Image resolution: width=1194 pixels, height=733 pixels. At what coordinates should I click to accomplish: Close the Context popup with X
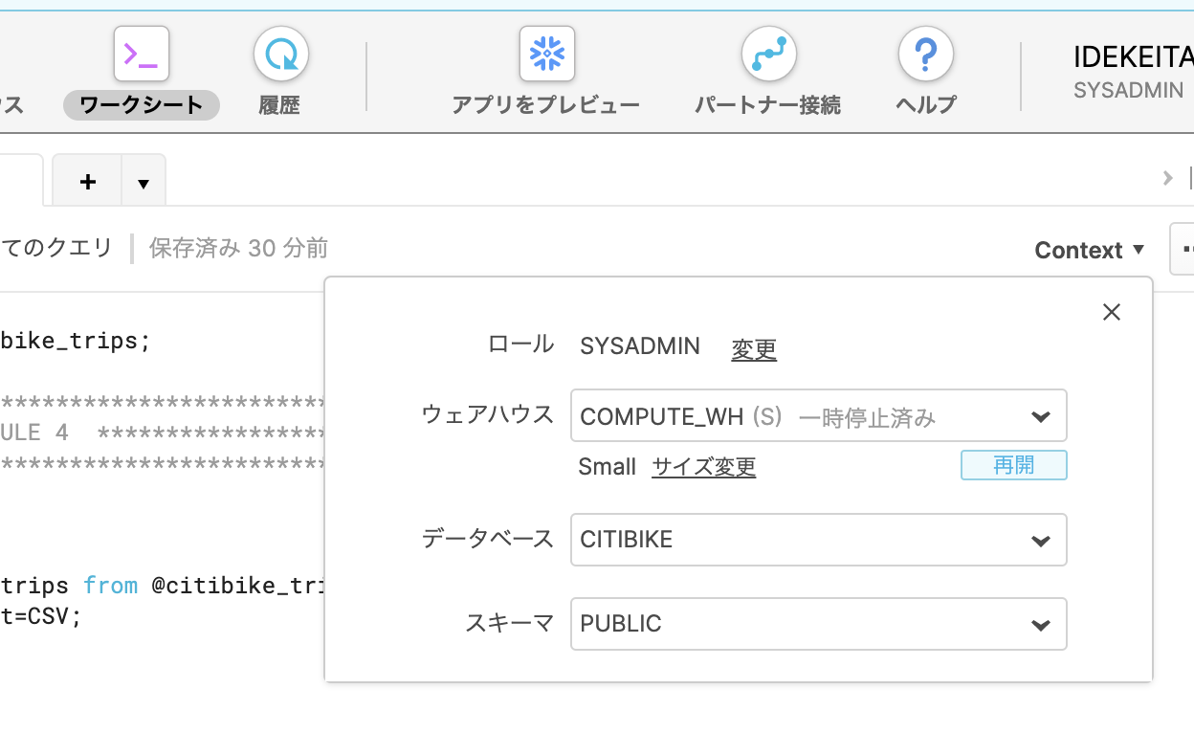[1111, 312]
